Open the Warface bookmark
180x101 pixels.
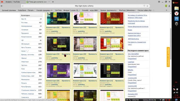point(127,10)
